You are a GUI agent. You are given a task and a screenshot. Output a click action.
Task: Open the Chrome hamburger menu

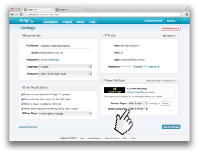pyautogui.click(x=187, y=14)
